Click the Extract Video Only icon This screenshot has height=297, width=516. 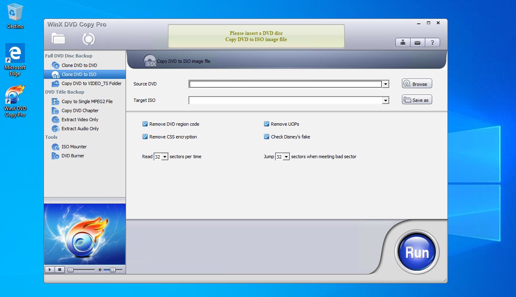pos(55,120)
